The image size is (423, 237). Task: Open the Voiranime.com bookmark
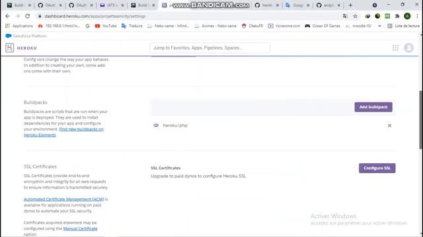tap(284, 26)
